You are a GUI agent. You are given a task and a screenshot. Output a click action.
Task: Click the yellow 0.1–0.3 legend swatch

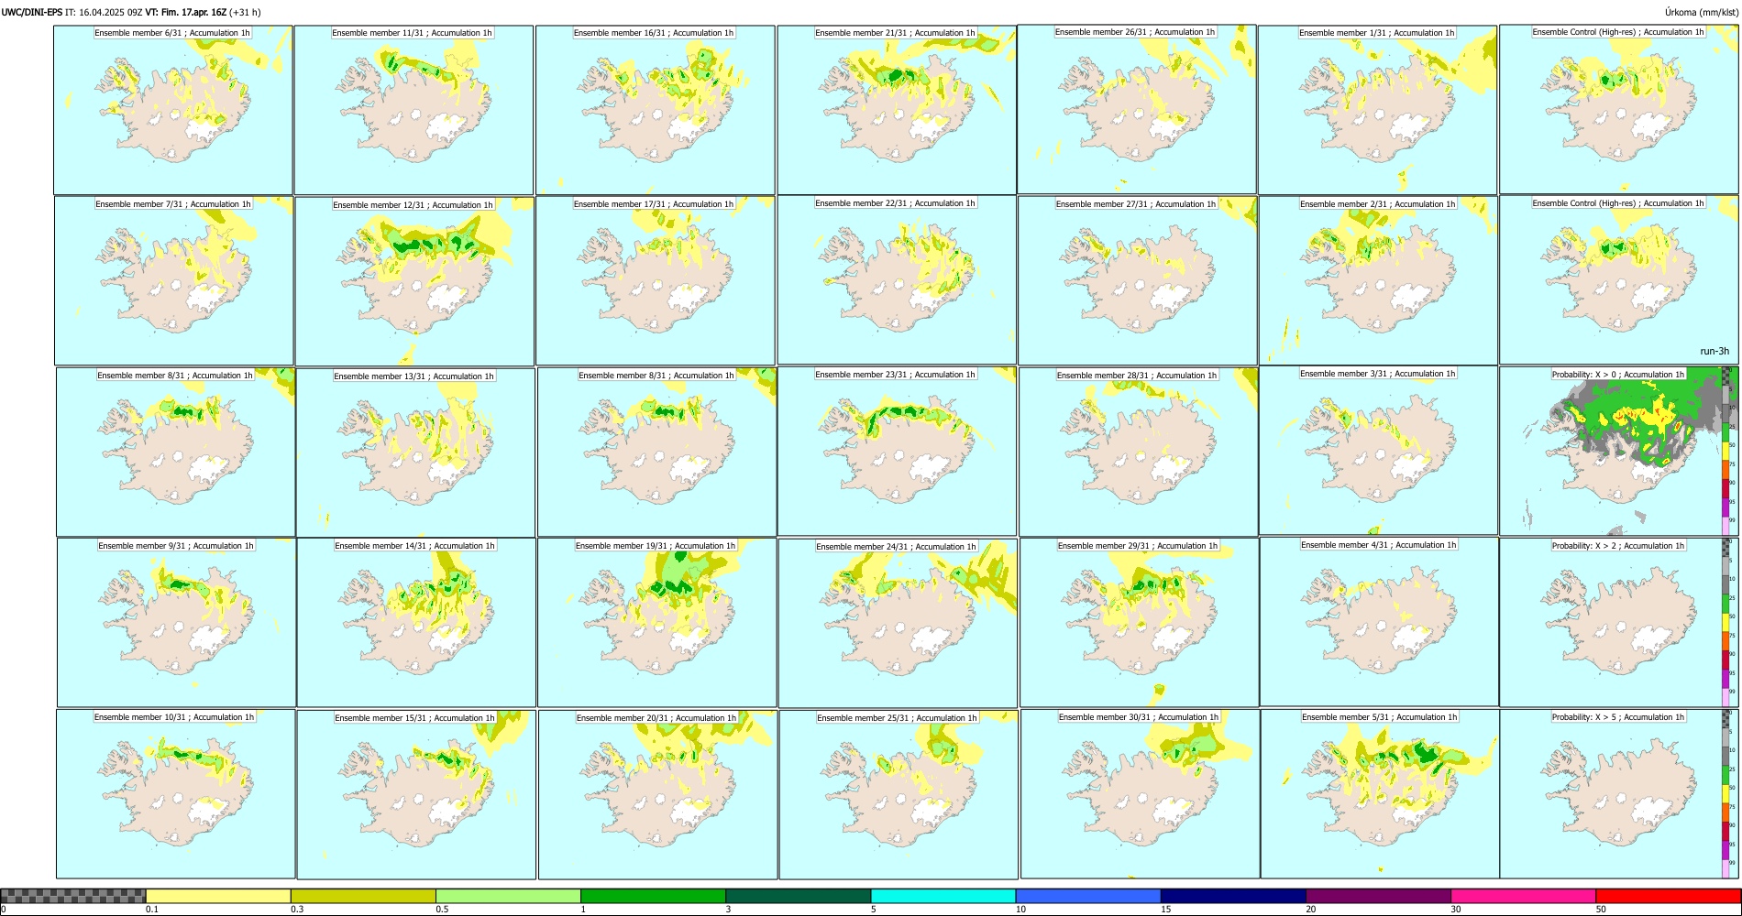(x=218, y=896)
